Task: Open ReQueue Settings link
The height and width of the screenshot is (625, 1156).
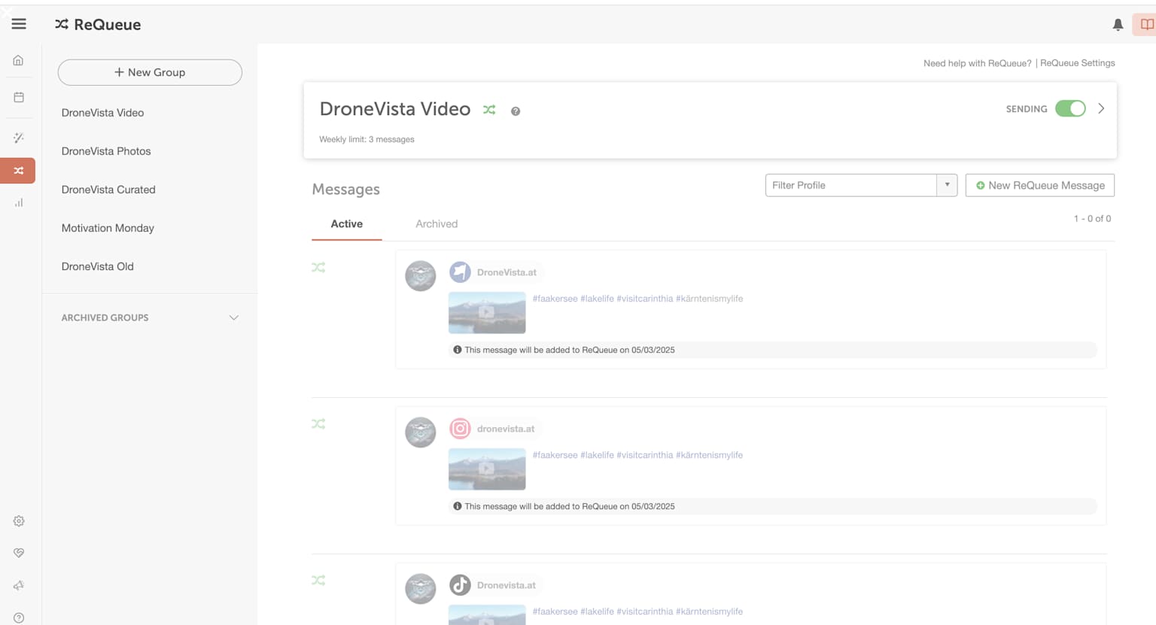Action: click(1078, 63)
